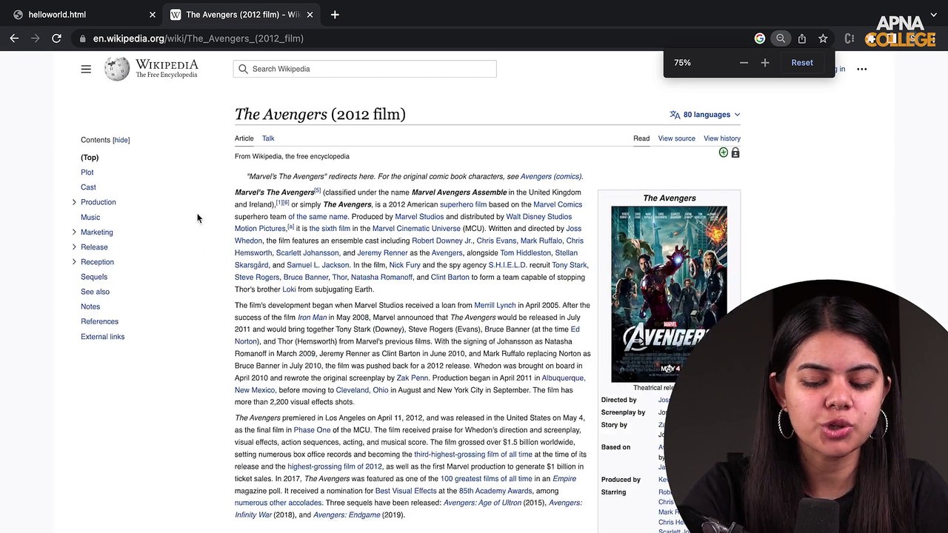
Task: Expand the Production section in contents
Action: tap(74, 202)
